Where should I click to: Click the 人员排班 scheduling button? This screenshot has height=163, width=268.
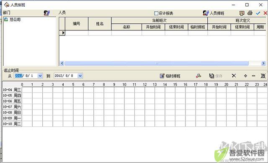pyautogui.click(x=214, y=13)
